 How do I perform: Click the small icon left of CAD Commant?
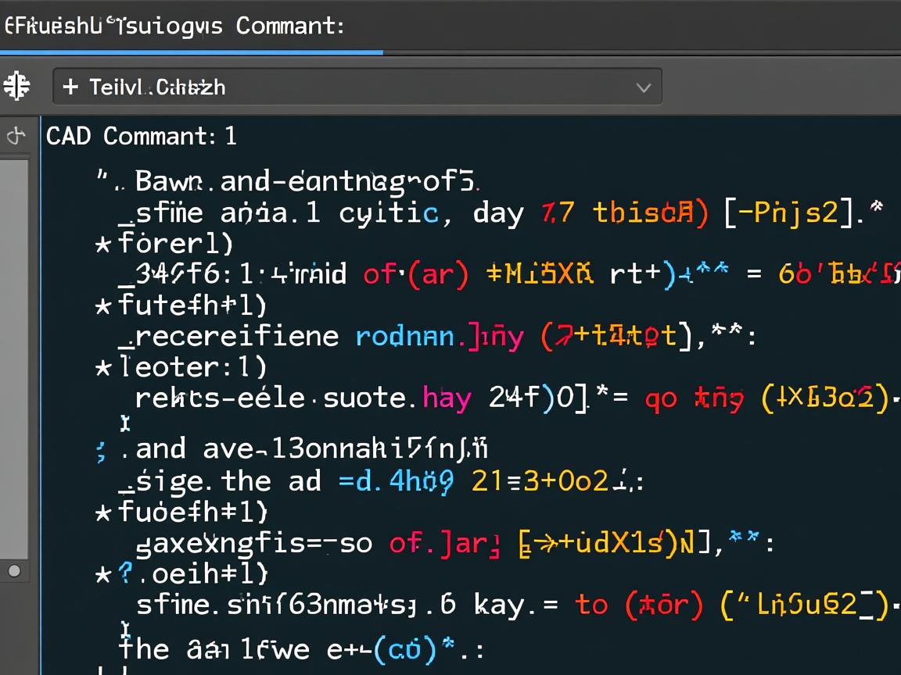coord(16,137)
